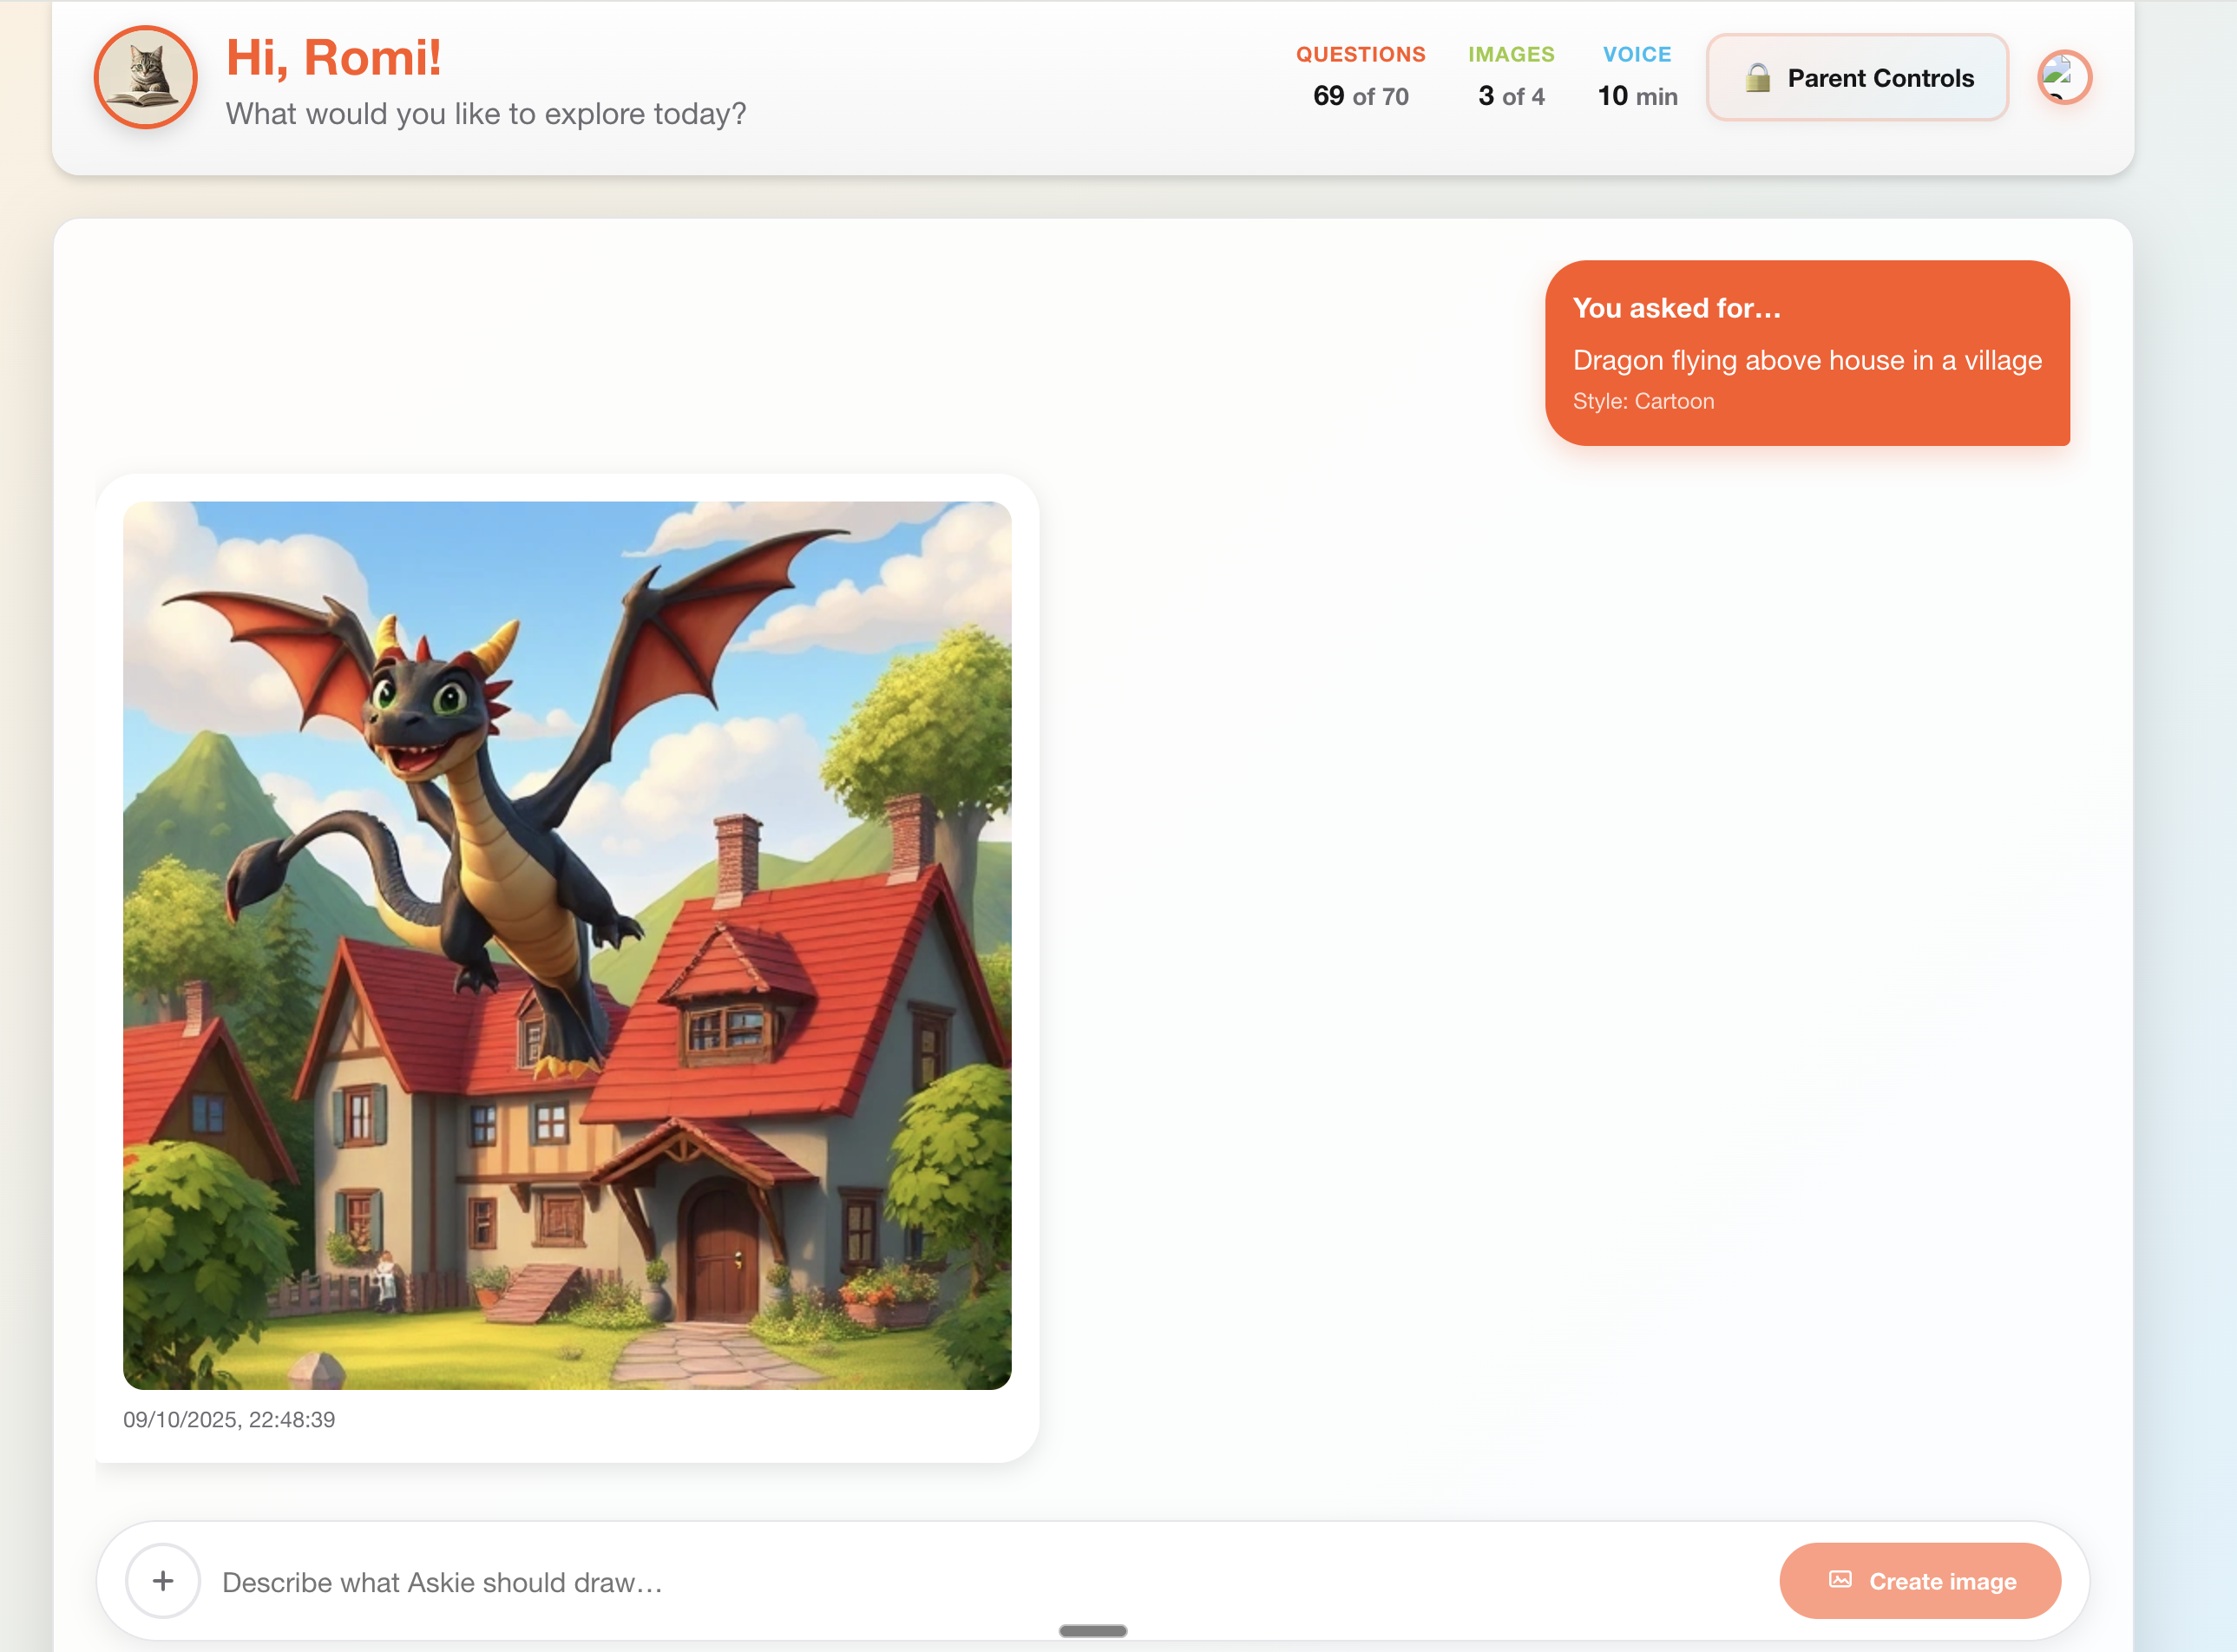Click the Create image button
The width and height of the screenshot is (2237, 1652).
(x=1920, y=1581)
